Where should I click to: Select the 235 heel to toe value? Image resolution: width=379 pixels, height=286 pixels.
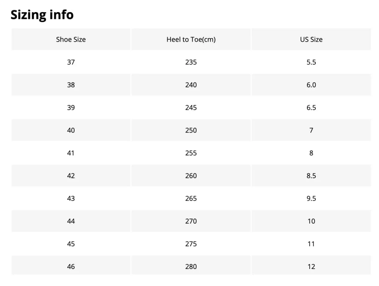(191, 62)
